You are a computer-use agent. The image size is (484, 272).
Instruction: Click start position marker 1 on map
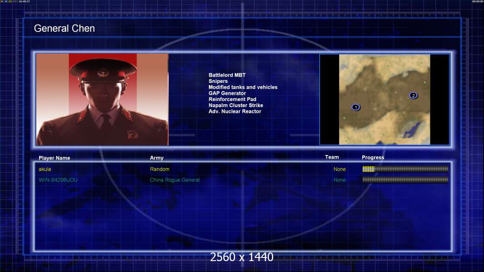point(356,107)
